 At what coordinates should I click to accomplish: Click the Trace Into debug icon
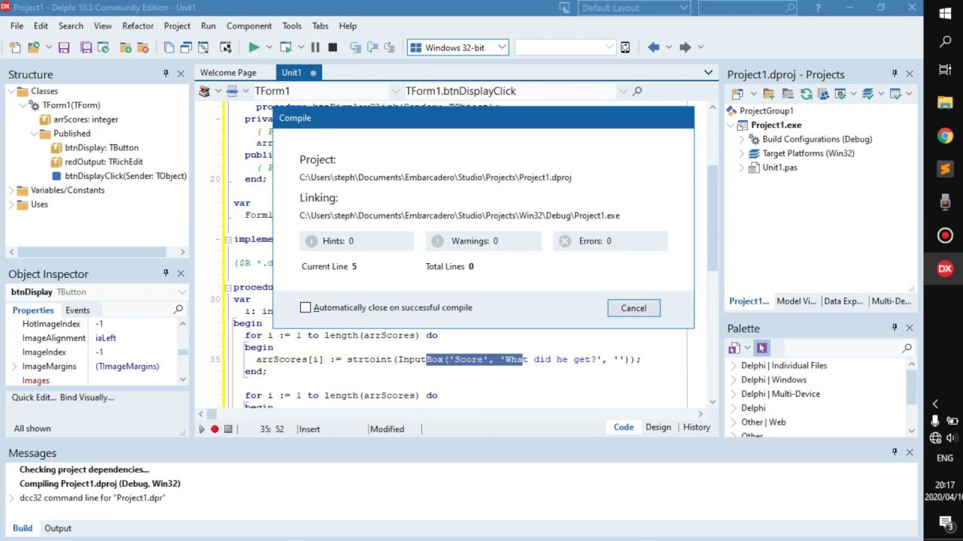pyautogui.click(x=355, y=47)
